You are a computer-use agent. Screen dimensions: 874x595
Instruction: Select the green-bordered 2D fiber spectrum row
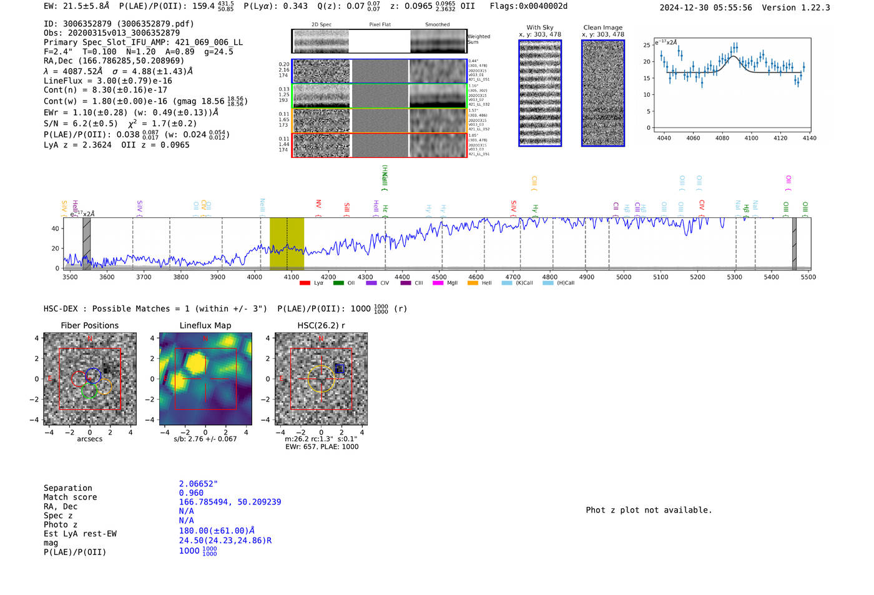pyautogui.click(x=379, y=96)
